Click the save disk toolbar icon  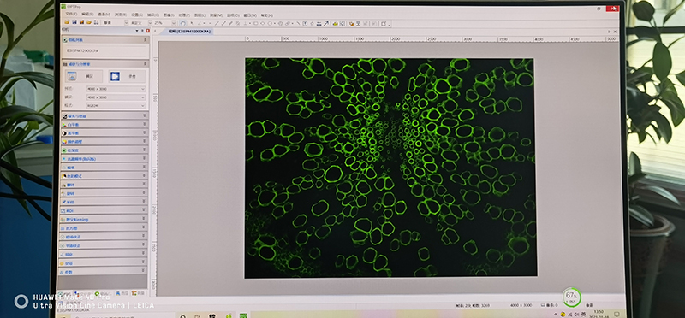[x=74, y=22]
